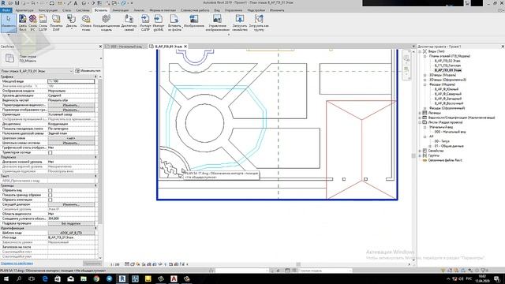Click the Revit icon in Windows taskbar
The image size is (505, 284).
(x=122, y=278)
